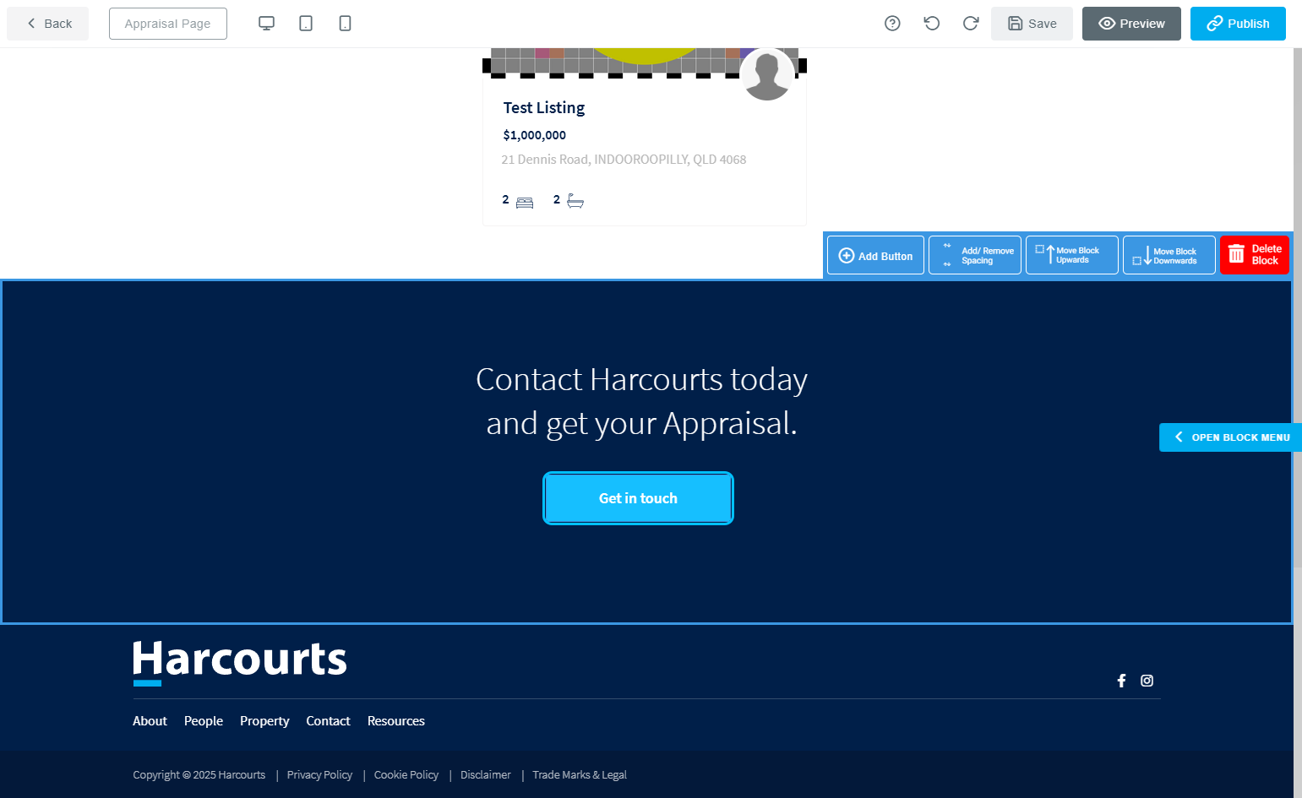
Task: Move Block Upwards
Action: click(1072, 255)
